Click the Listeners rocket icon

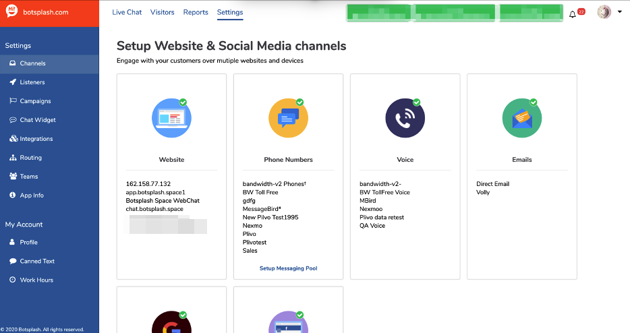tap(13, 82)
